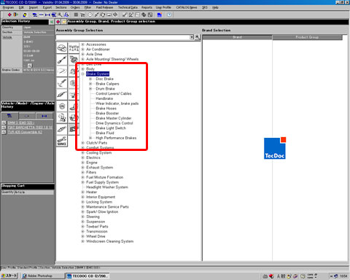The width and height of the screenshot is (350, 280).
Task: Open the Service wrench assembly icon
Action: point(62,141)
